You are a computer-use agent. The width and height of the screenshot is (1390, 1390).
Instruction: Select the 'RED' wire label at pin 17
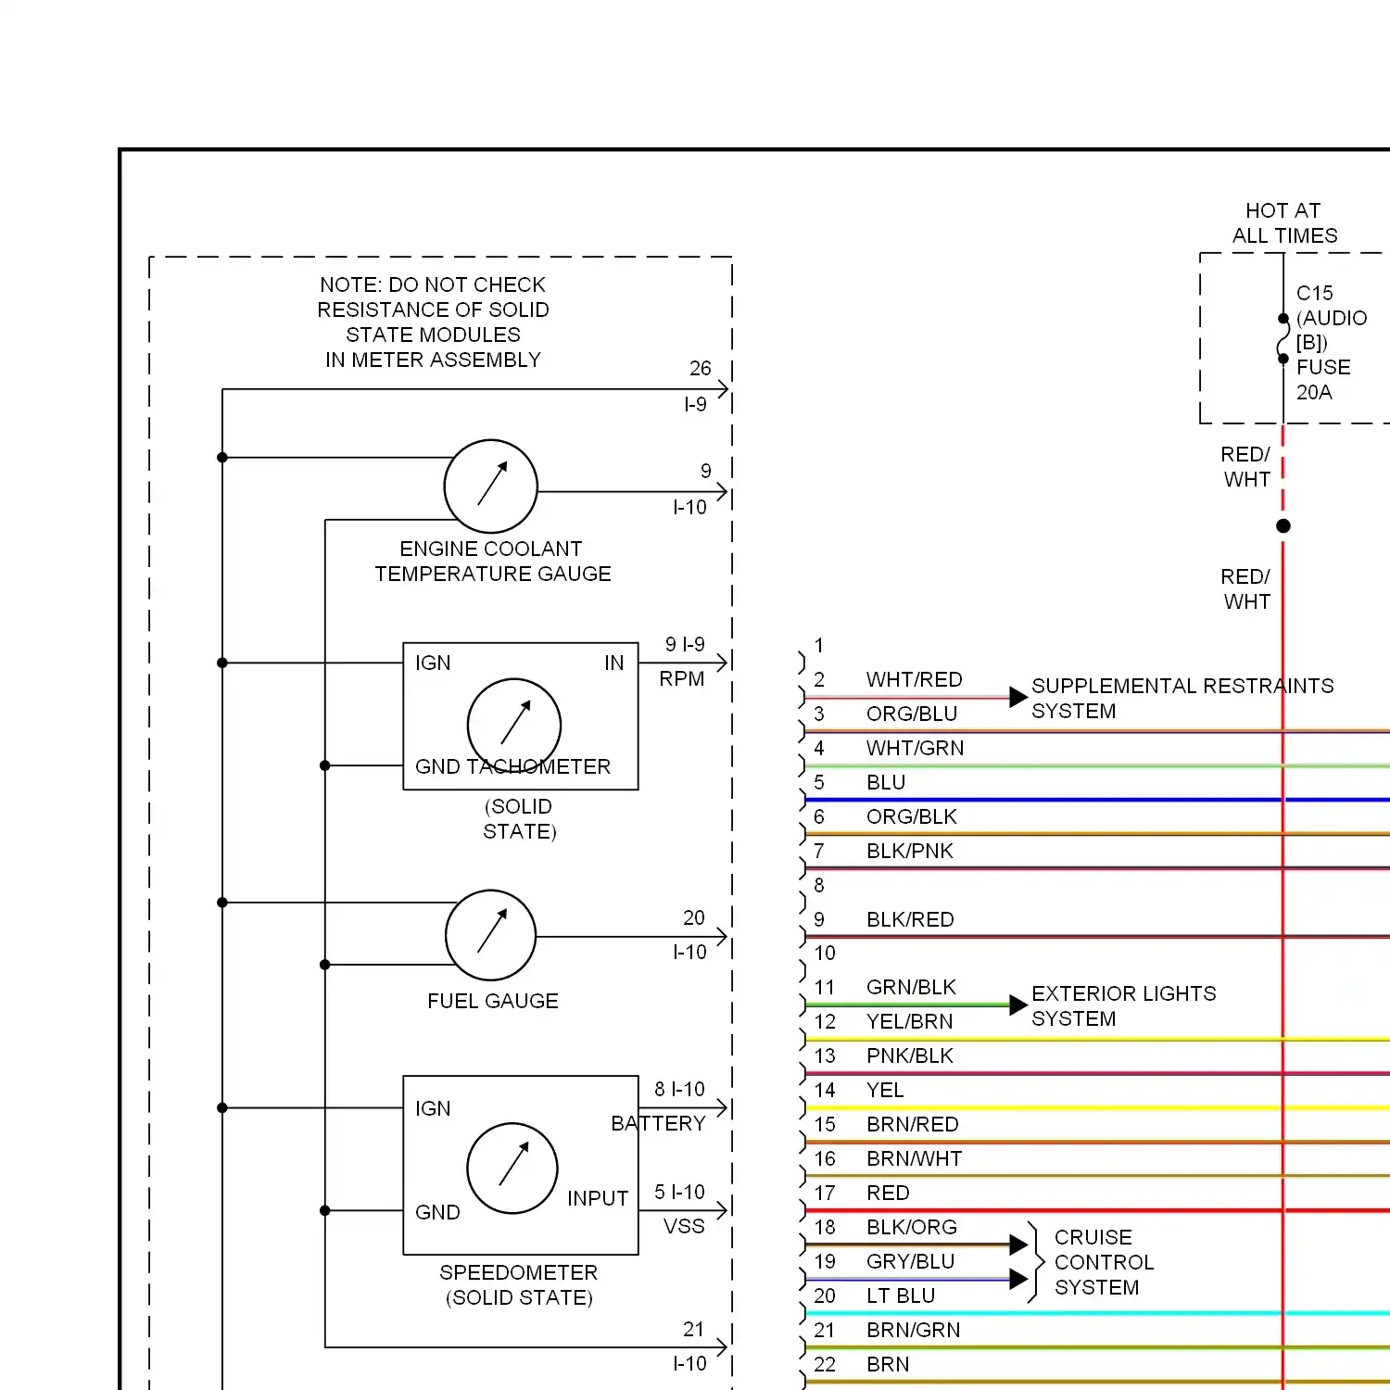[888, 1193]
